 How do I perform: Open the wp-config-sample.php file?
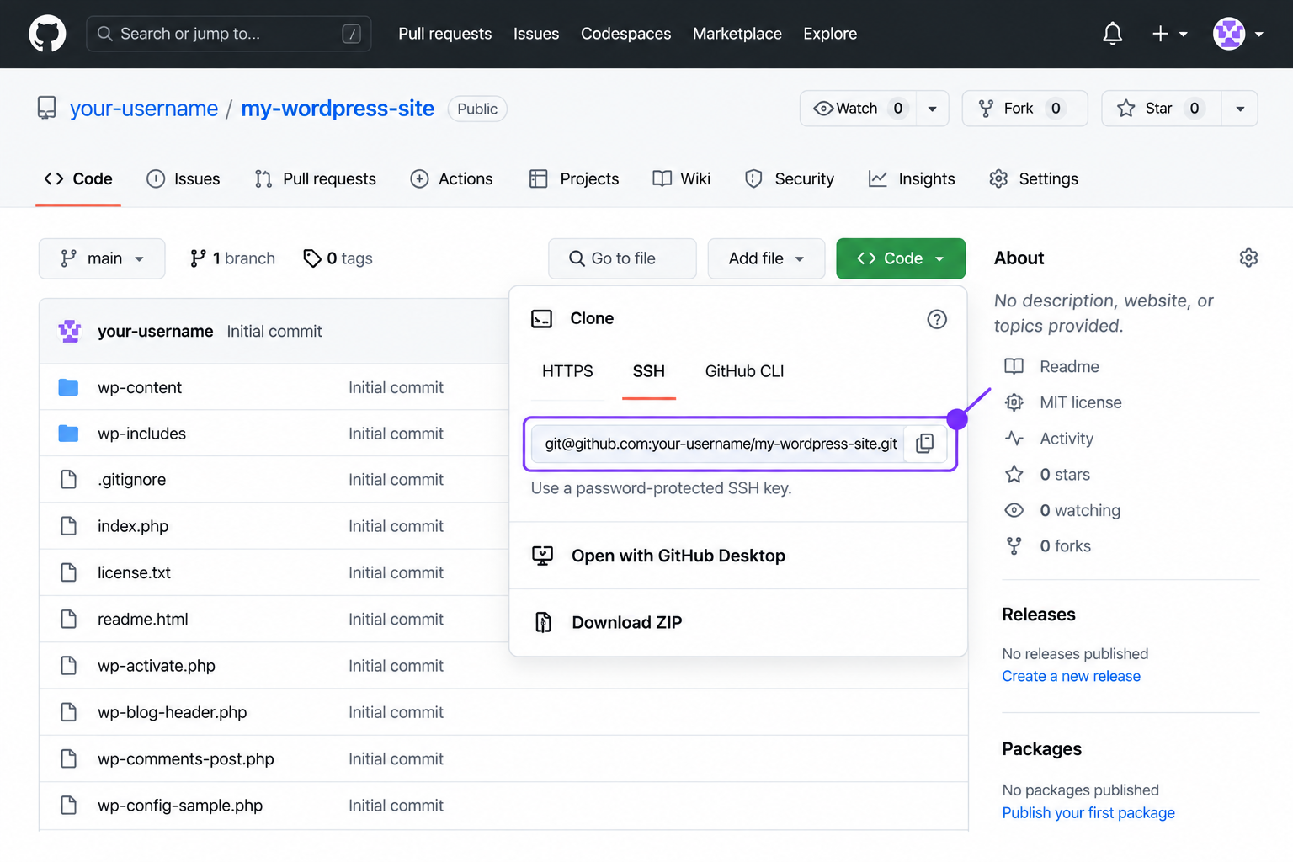click(180, 806)
